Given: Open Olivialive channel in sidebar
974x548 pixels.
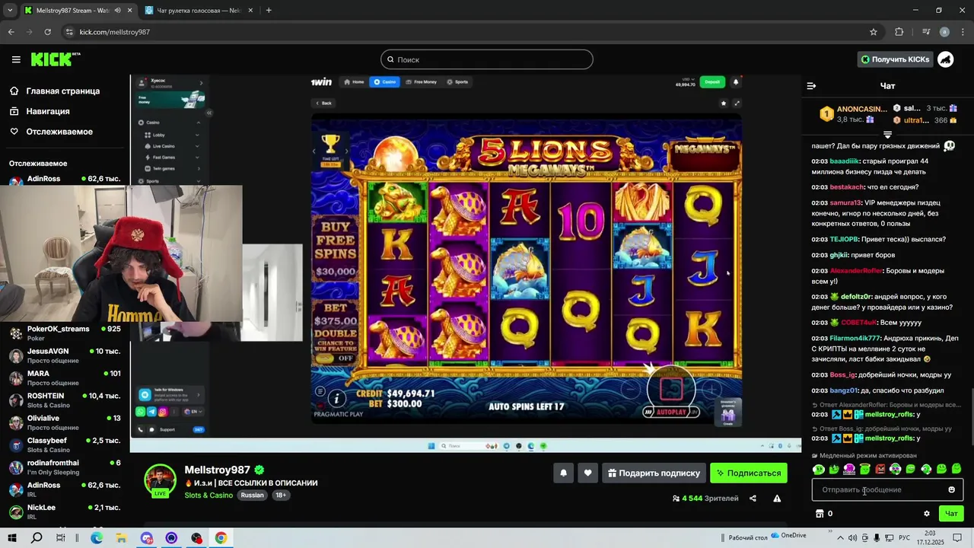Looking at the screenshot, I should [65, 422].
